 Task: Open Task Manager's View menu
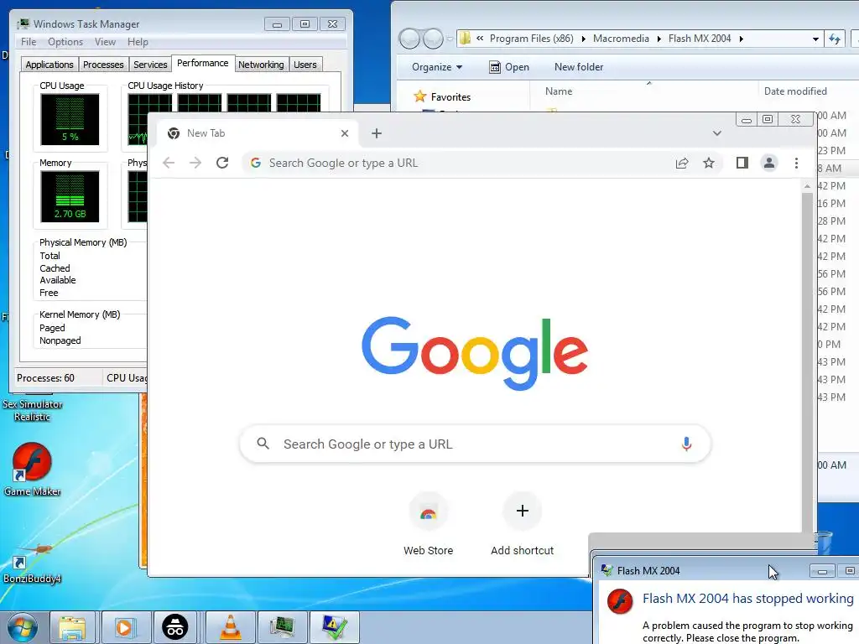[105, 42]
